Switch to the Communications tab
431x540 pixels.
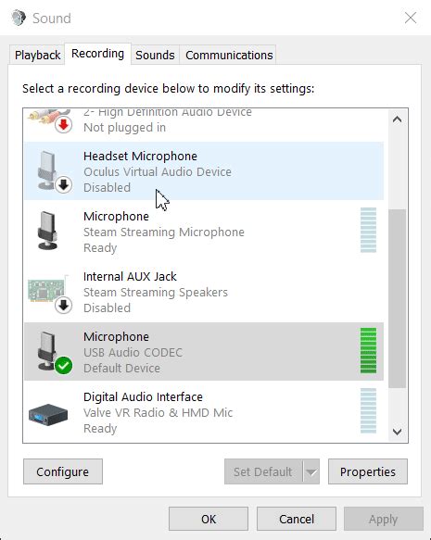click(229, 55)
